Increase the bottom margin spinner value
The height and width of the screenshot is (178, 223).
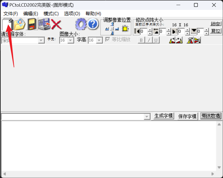click(x=206, y=30)
